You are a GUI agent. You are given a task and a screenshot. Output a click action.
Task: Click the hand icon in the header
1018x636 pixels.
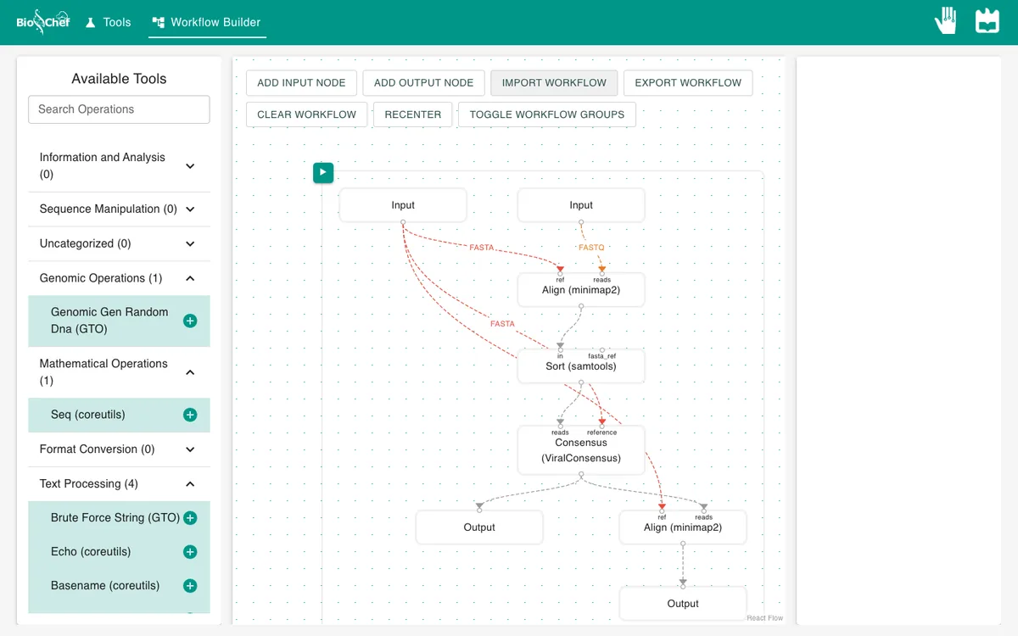click(945, 21)
